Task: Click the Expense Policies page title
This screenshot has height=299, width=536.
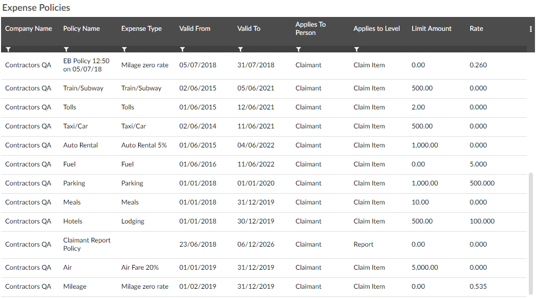Action: 36,8
